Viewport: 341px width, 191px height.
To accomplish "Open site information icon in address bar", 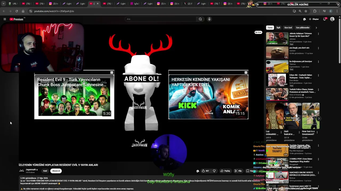I will tap(31, 11).
